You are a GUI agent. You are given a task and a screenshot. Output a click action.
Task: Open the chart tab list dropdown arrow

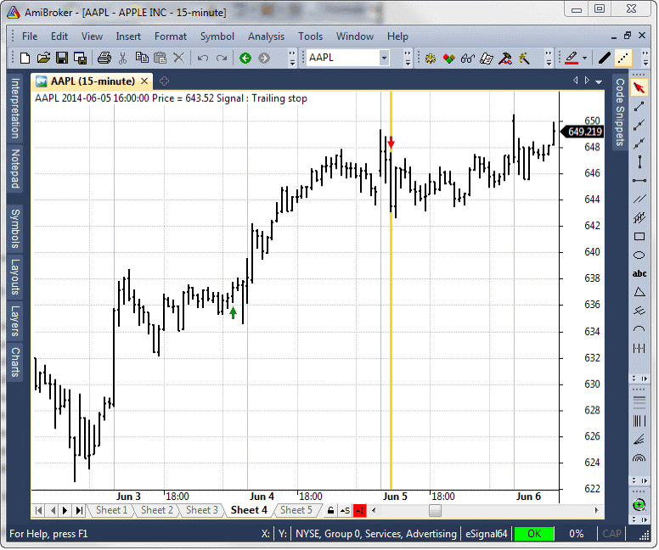(x=599, y=81)
